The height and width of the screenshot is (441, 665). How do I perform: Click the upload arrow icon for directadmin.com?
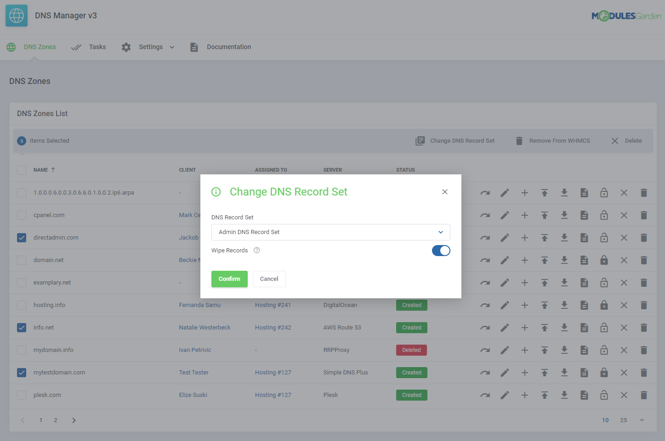pos(545,238)
